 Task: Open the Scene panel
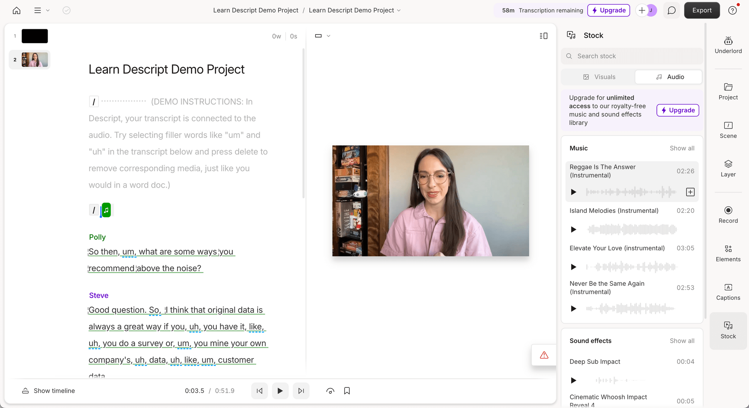click(728, 130)
